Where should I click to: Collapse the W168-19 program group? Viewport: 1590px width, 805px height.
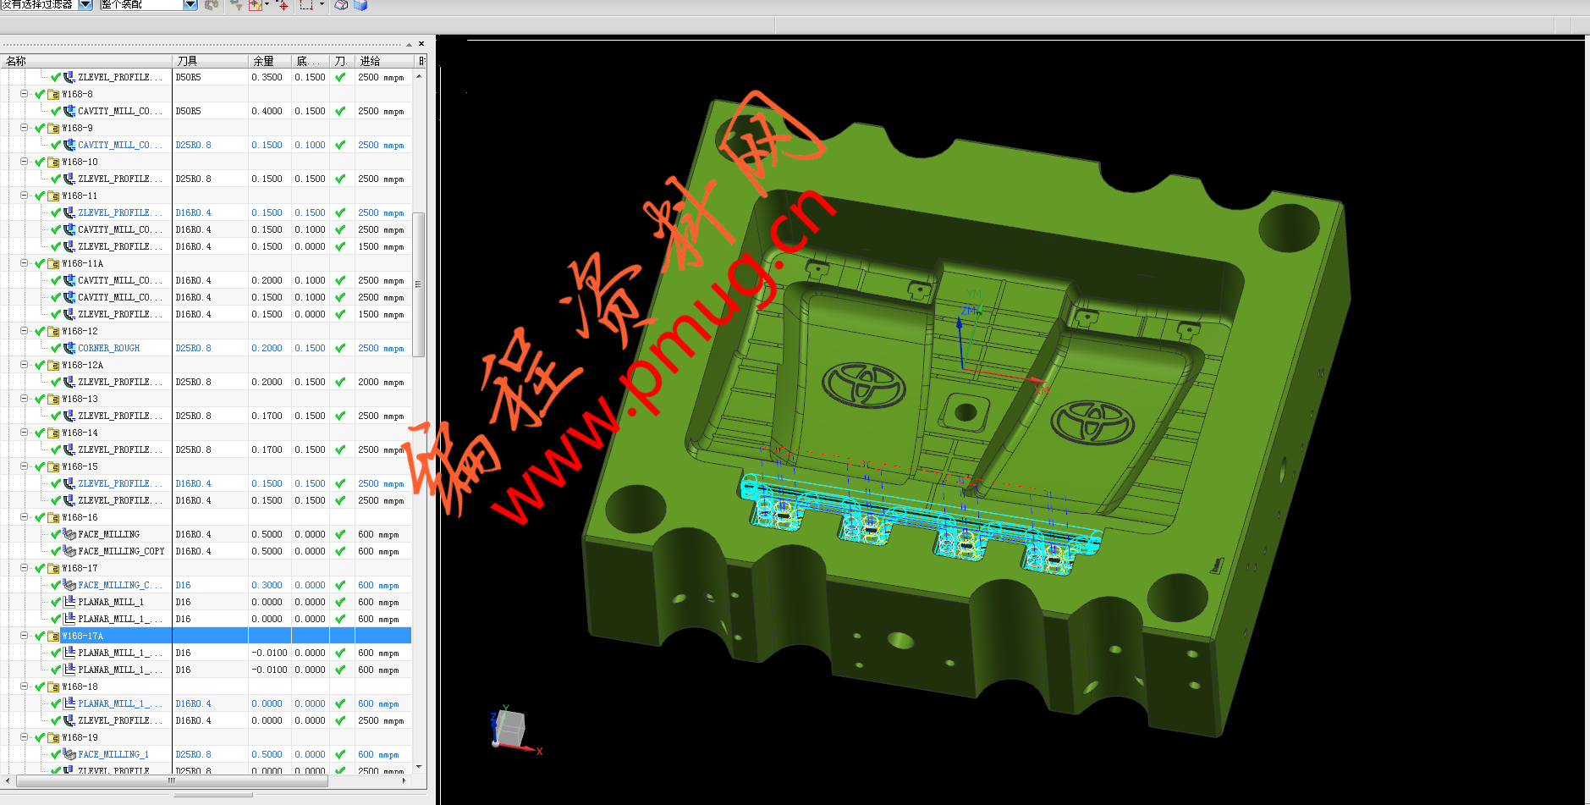point(25,737)
